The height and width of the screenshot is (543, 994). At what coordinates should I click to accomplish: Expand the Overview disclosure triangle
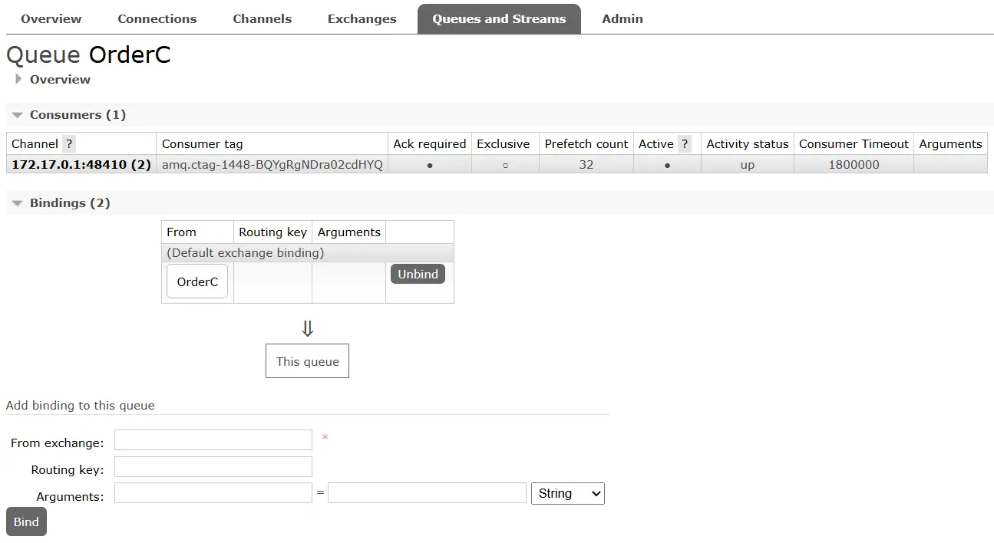click(18, 79)
